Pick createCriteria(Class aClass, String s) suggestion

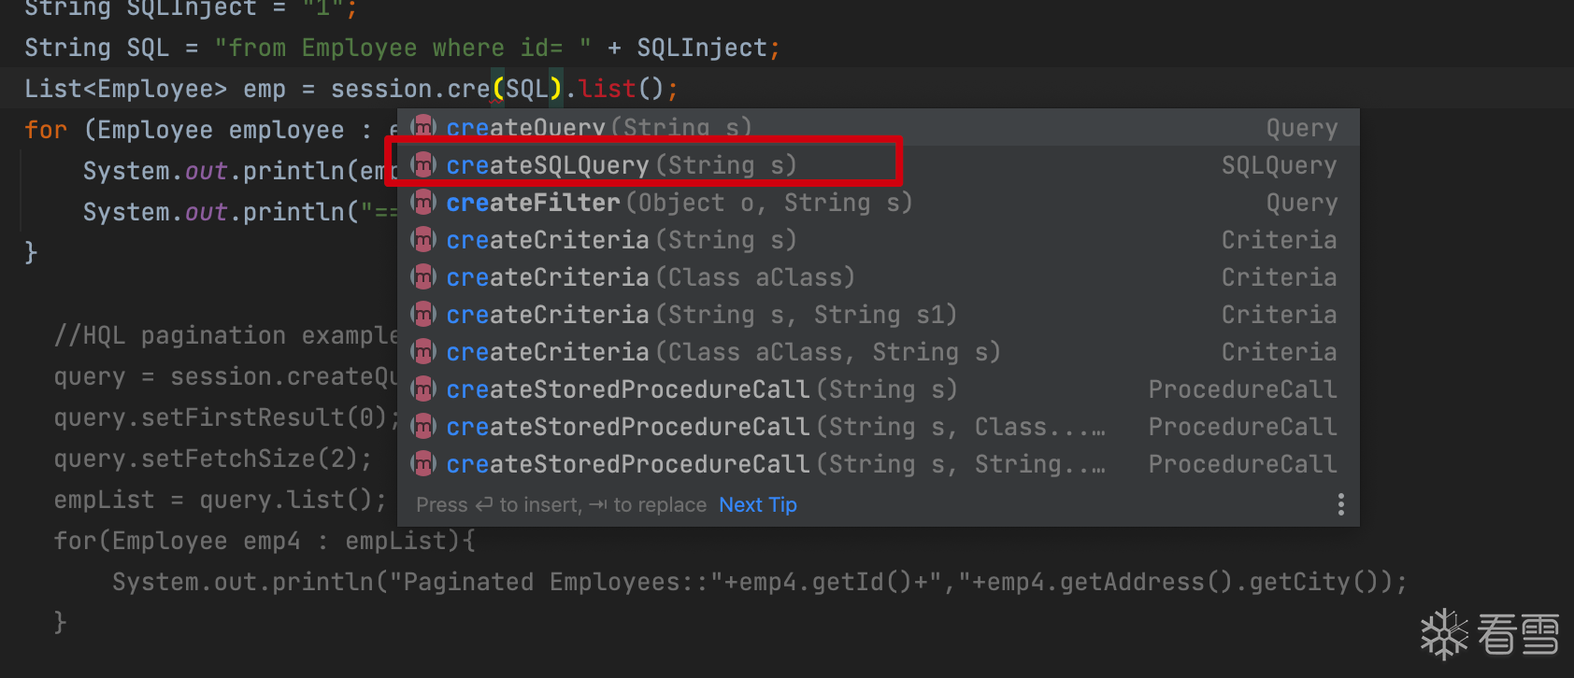[x=723, y=352]
